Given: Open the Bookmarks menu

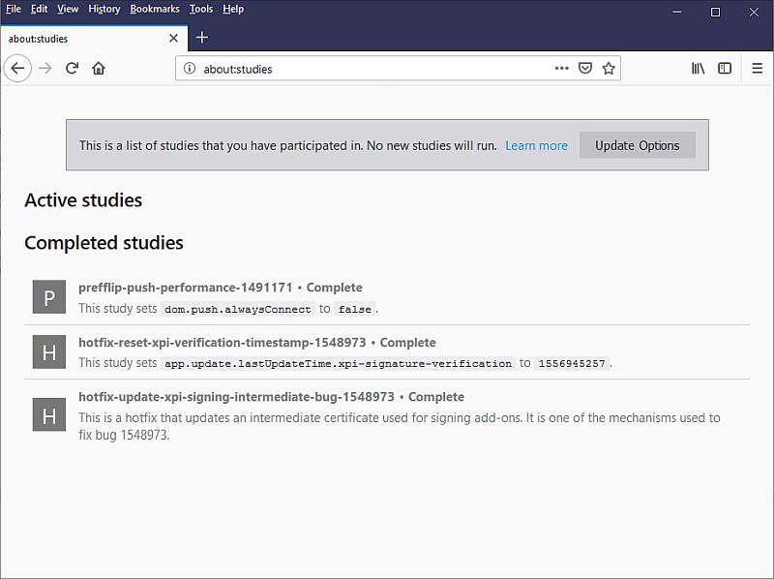Looking at the screenshot, I should pyautogui.click(x=155, y=9).
